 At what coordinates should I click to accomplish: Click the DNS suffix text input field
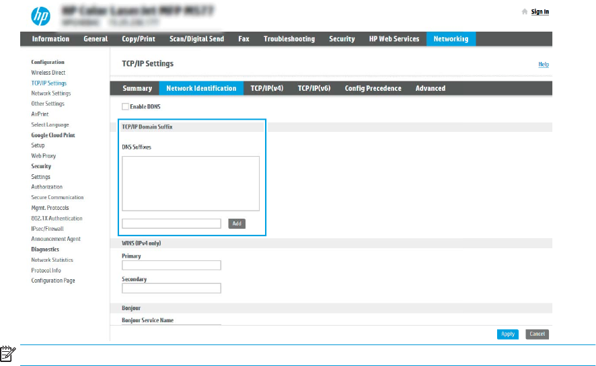pyautogui.click(x=172, y=223)
